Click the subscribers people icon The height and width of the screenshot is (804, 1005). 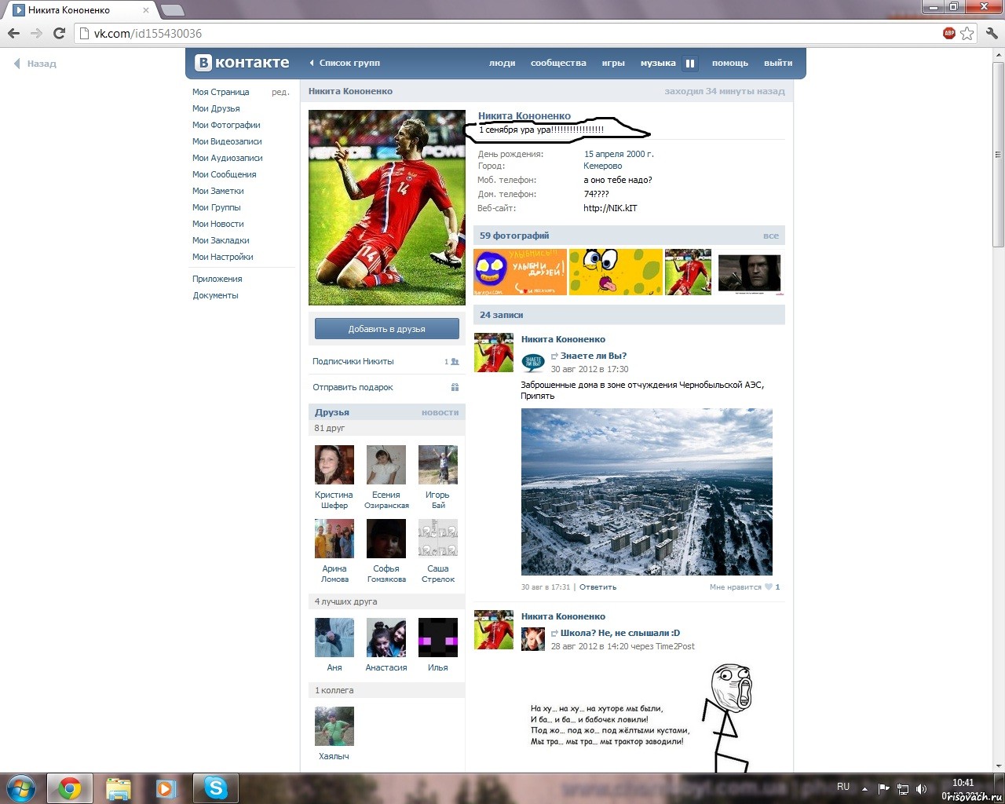455,362
